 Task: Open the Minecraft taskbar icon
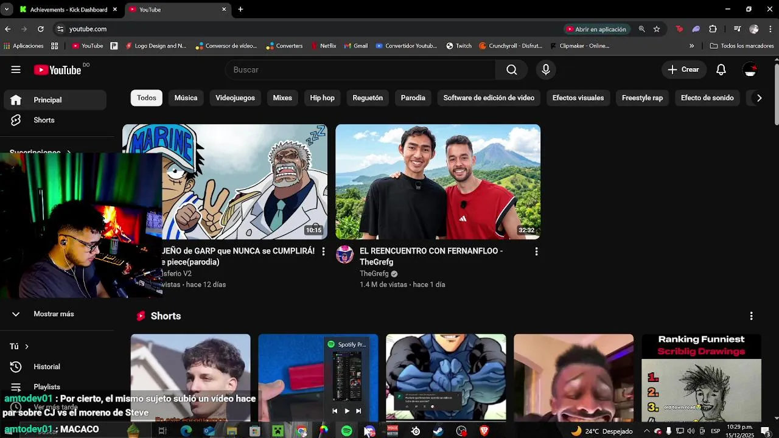tap(278, 431)
